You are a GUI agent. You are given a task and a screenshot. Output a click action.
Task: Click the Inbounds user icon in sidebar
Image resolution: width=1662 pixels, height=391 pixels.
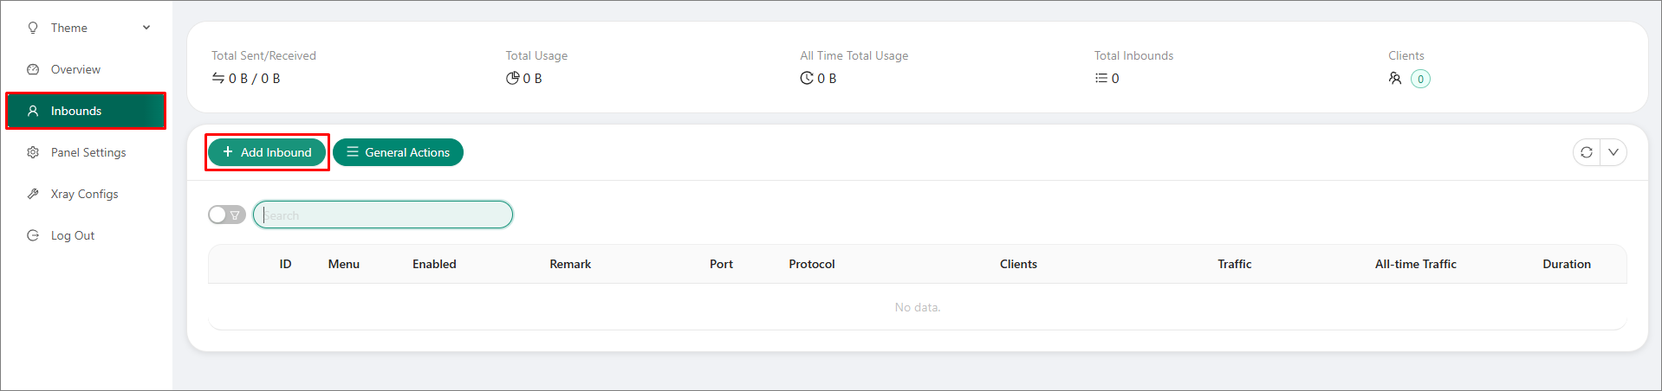coord(33,111)
